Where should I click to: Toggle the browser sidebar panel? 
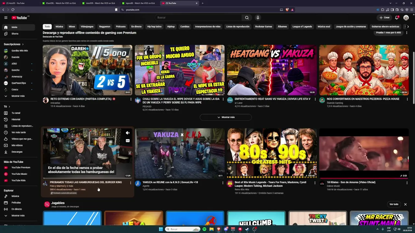click(392, 10)
